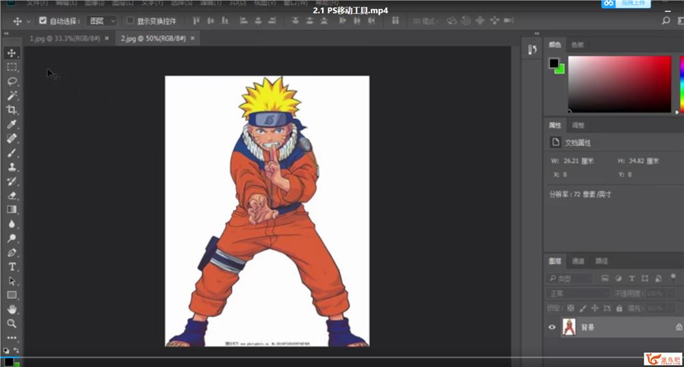Viewport: 684px width, 367px height.
Task: Open the layer filter kind dropdown
Action: (570, 278)
